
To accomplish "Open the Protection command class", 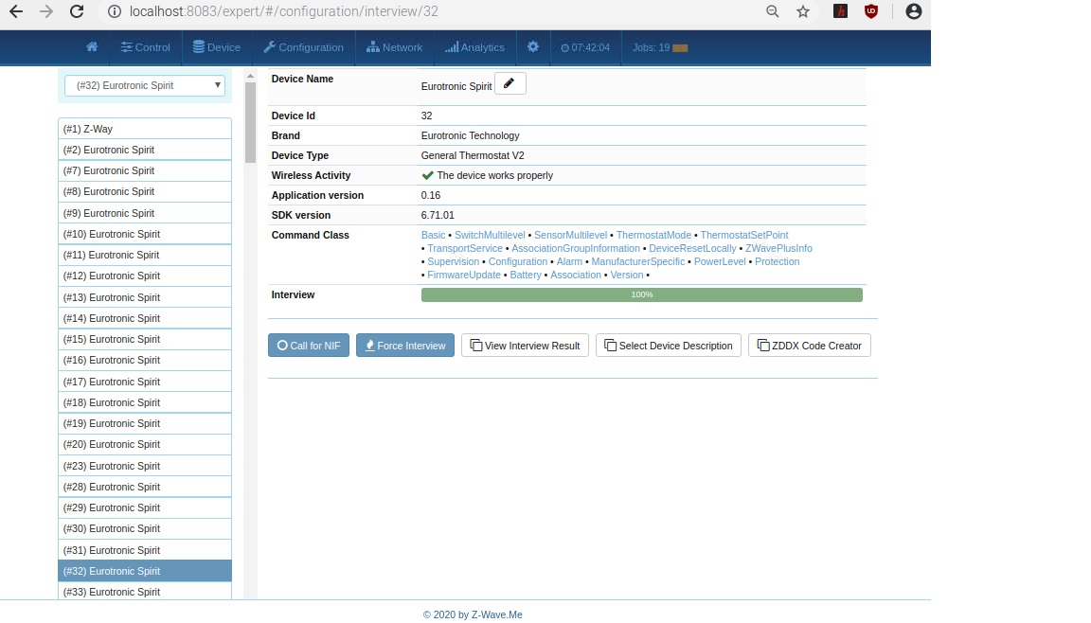I will (778, 261).
